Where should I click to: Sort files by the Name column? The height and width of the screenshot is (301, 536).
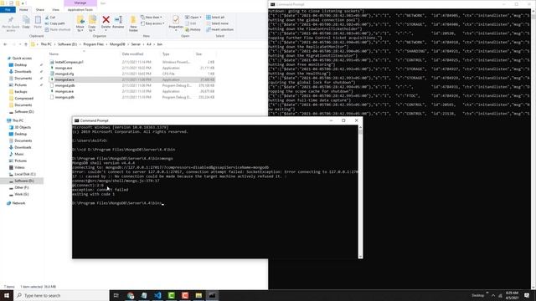click(54, 54)
